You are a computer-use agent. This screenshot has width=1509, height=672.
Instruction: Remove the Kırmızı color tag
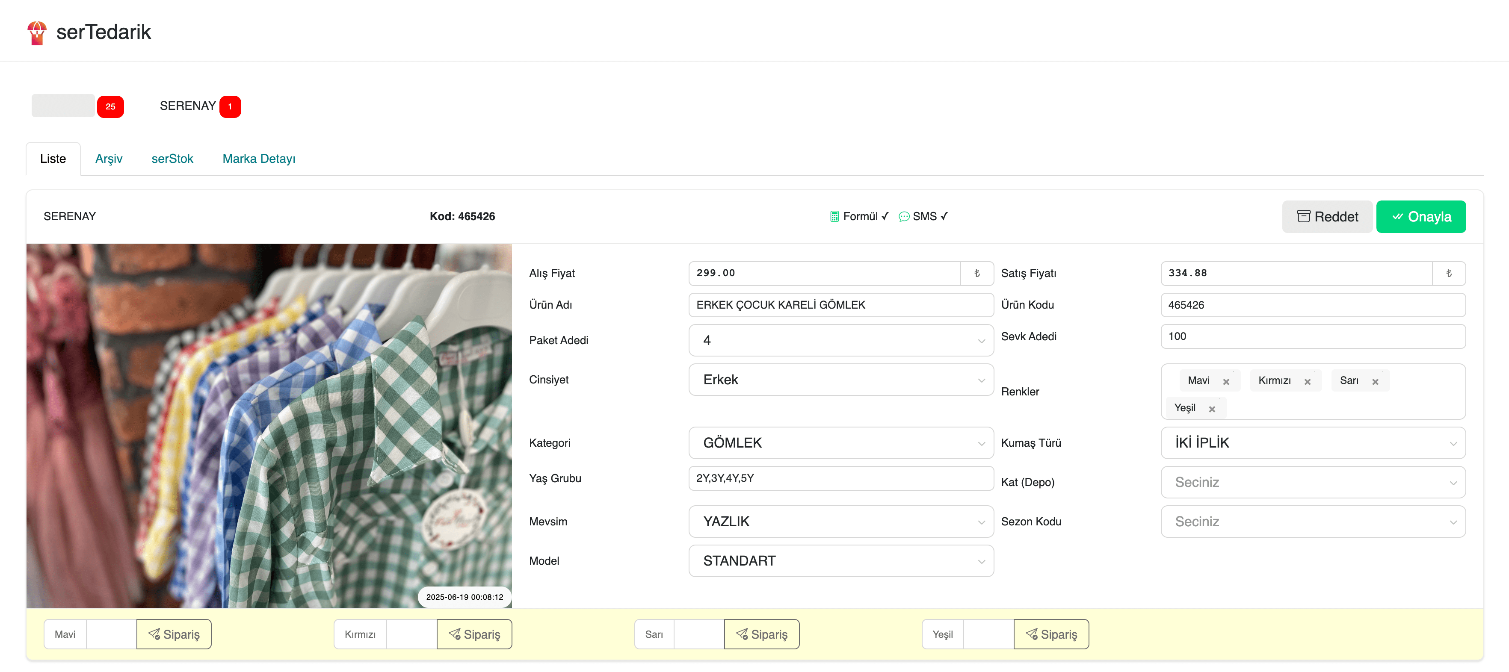[x=1308, y=382]
